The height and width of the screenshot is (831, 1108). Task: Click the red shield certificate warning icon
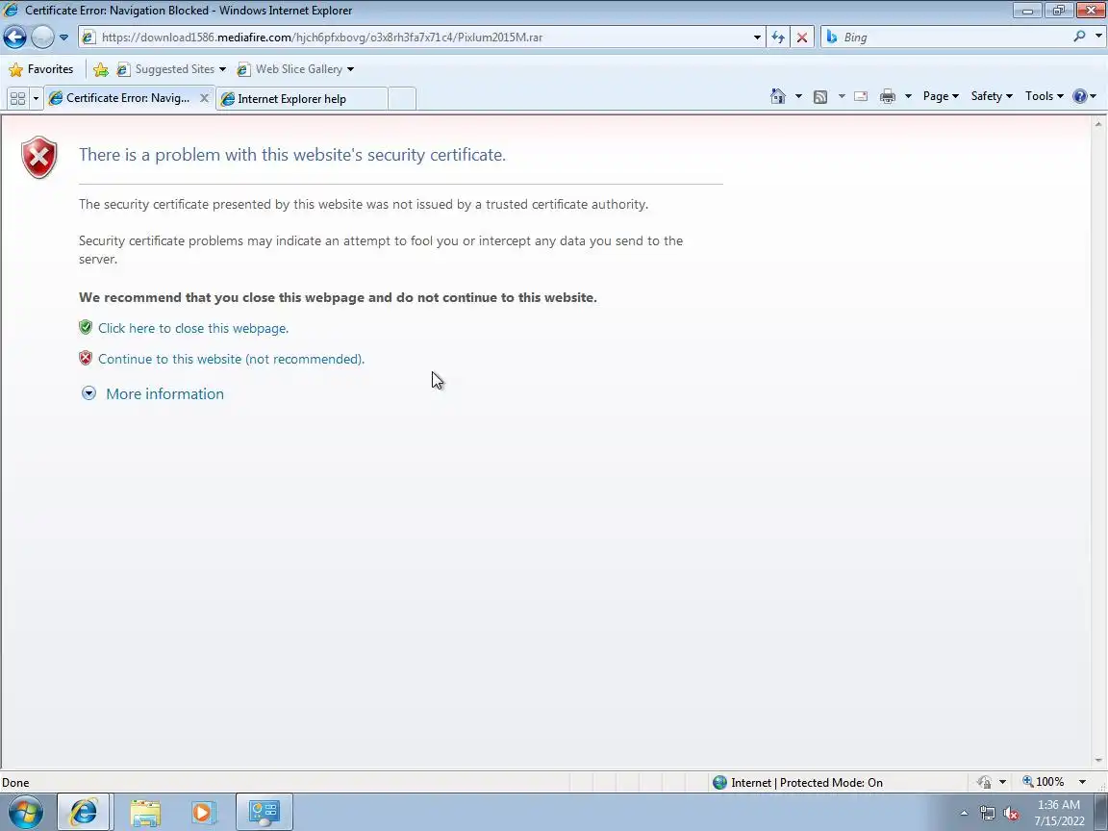click(38, 157)
